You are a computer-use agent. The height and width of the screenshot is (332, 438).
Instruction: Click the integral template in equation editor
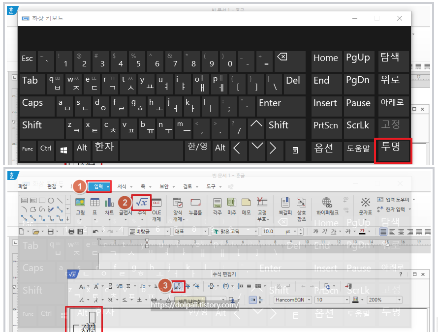pos(142,286)
